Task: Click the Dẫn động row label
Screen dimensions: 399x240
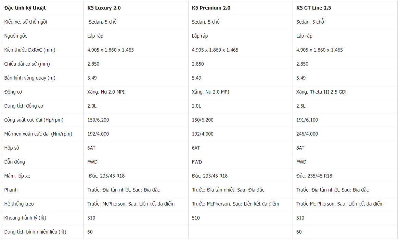Action: 14,162
